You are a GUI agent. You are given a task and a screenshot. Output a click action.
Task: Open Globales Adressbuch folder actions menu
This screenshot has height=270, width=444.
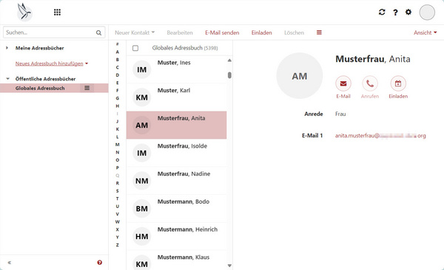click(87, 88)
